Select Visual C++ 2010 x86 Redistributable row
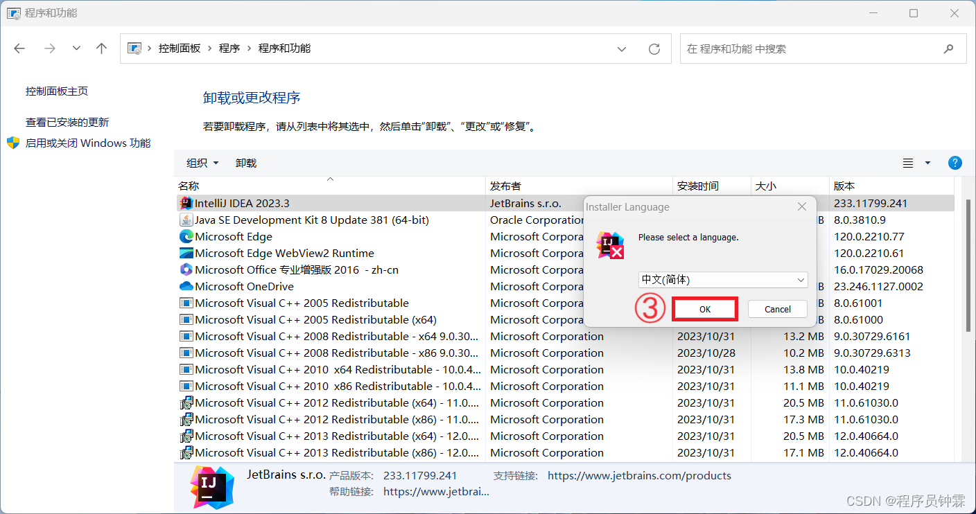Viewport: 976px width, 514px height. click(564, 386)
